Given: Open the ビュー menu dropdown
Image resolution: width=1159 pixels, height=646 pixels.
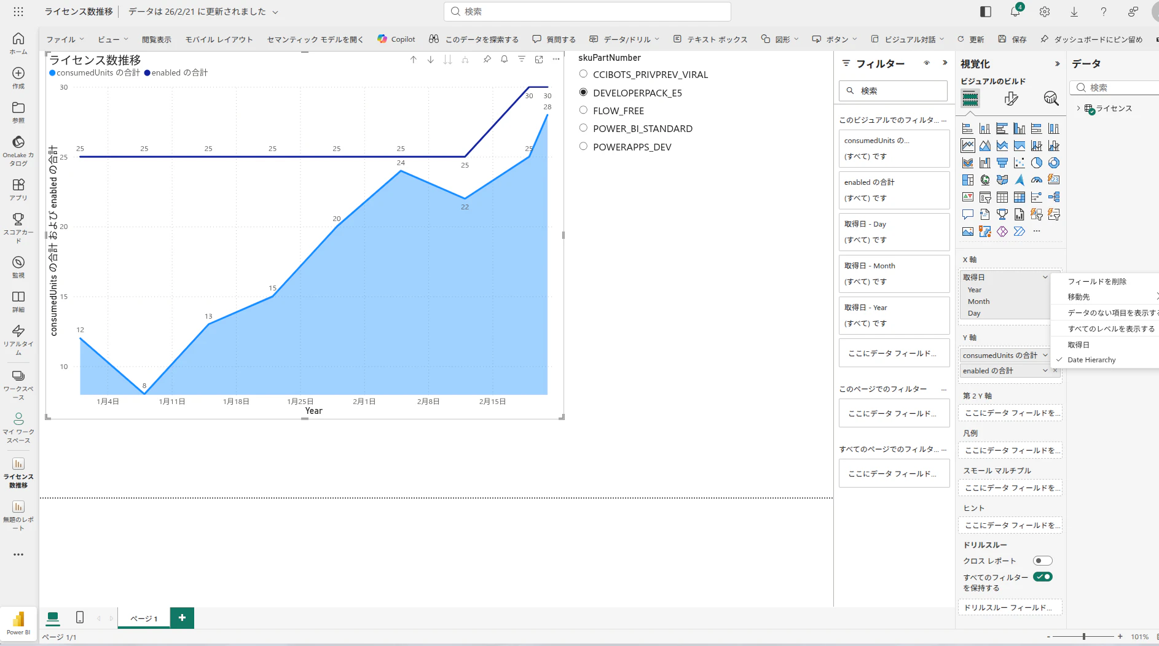Looking at the screenshot, I should point(113,39).
